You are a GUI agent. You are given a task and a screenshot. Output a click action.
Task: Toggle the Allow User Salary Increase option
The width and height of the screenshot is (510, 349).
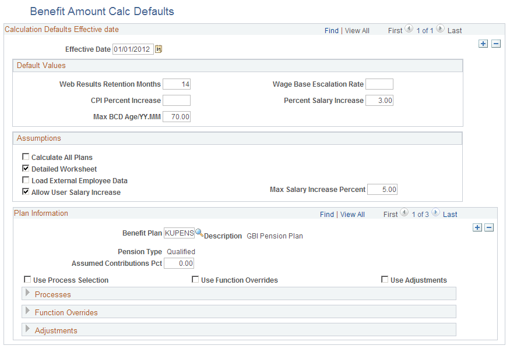pos(26,191)
